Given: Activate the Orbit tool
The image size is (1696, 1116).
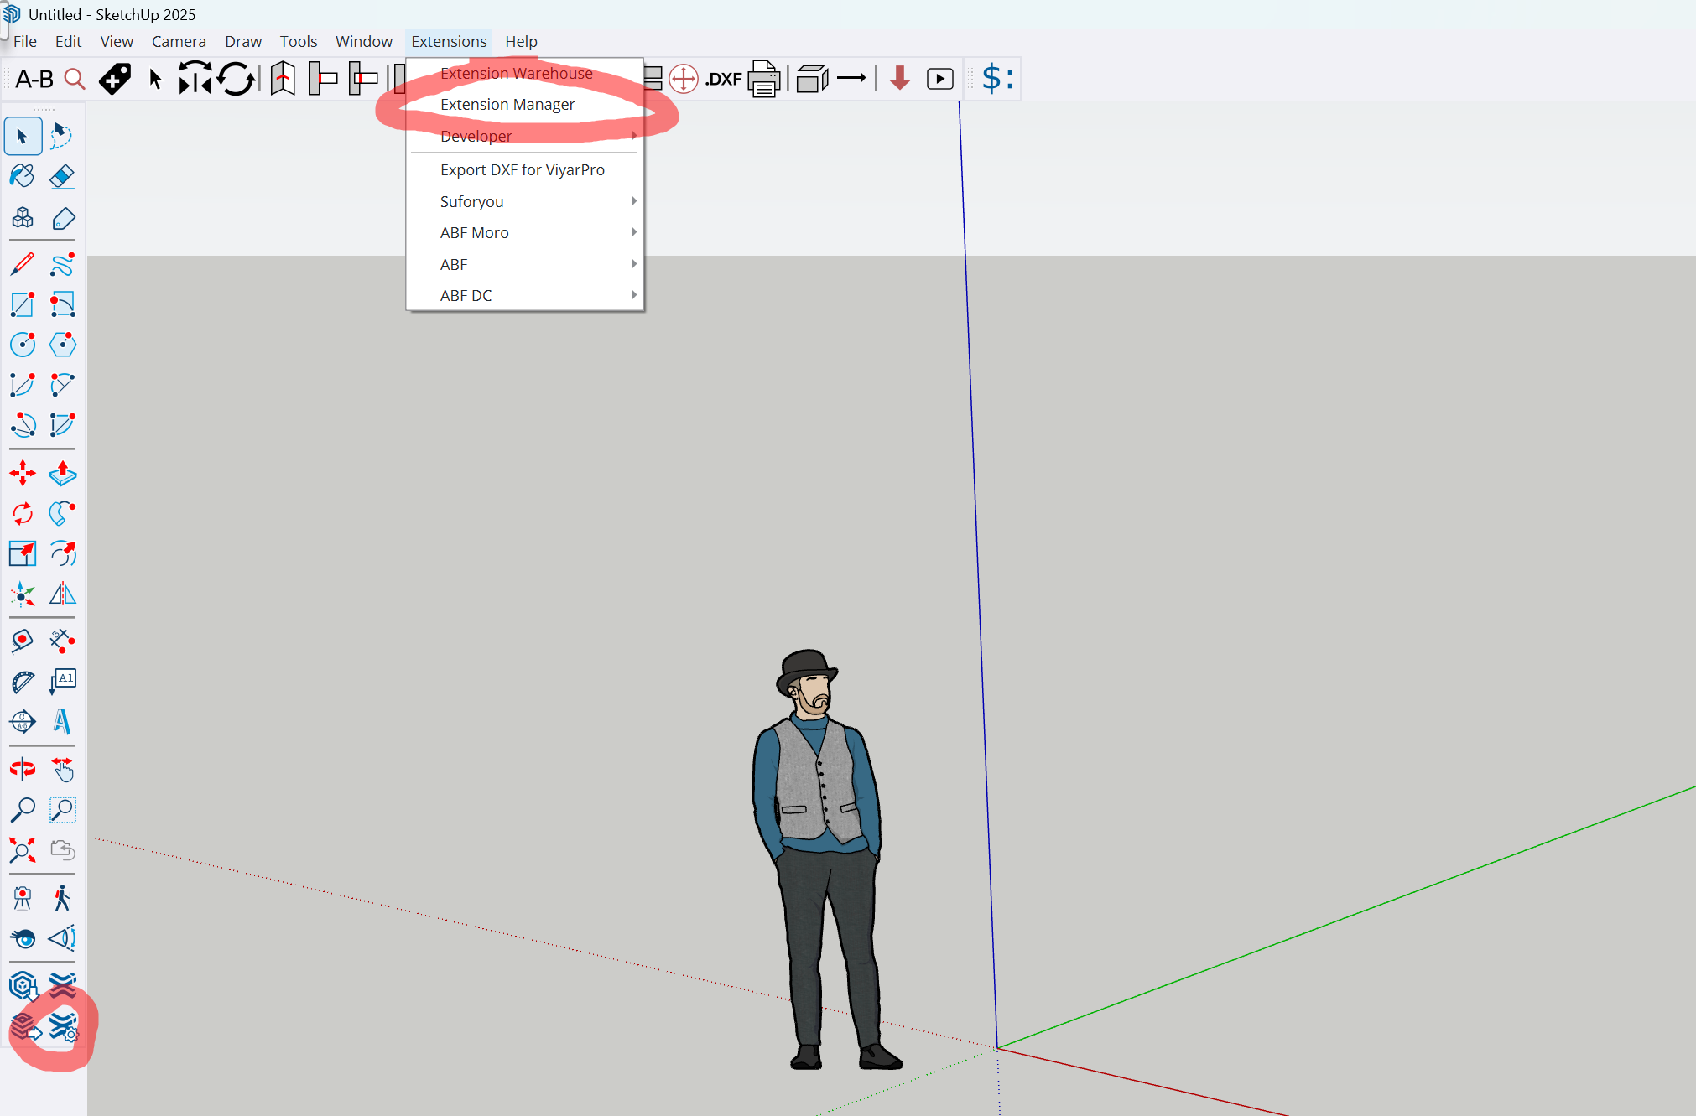Looking at the screenshot, I should pyautogui.click(x=23, y=769).
